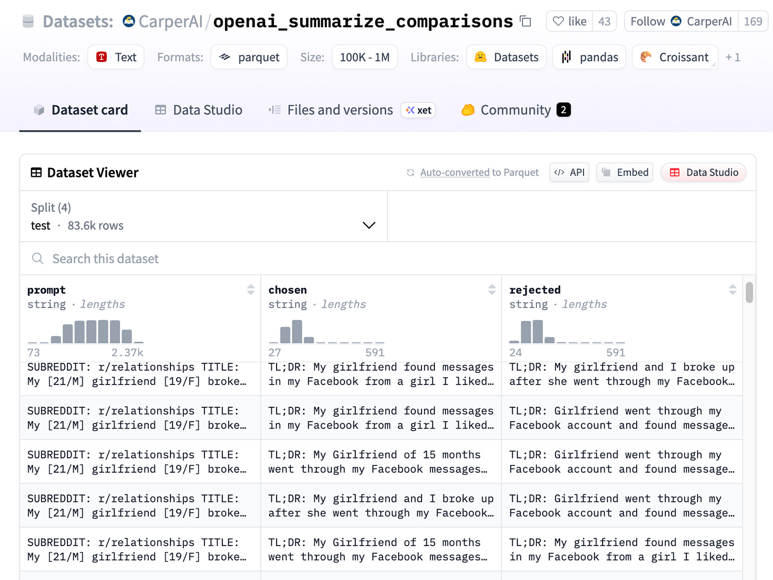773x580 pixels.
Task: Follow CarperAI
Action: pos(681,21)
